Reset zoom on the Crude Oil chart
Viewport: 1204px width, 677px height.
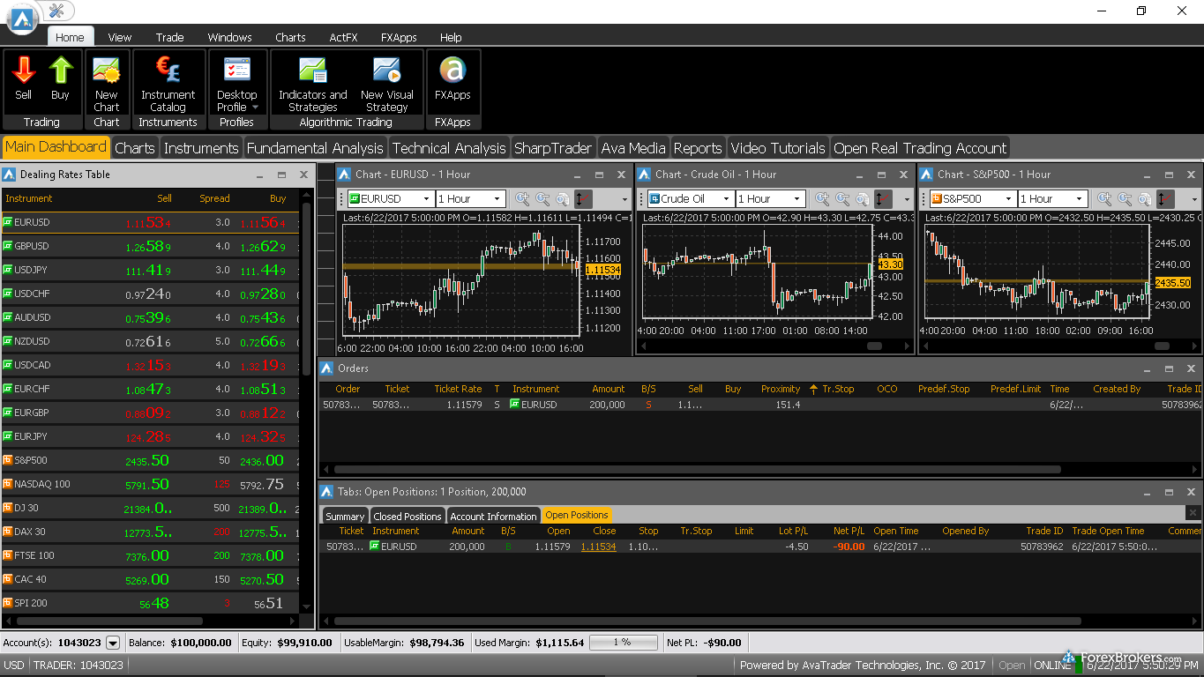point(862,199)
